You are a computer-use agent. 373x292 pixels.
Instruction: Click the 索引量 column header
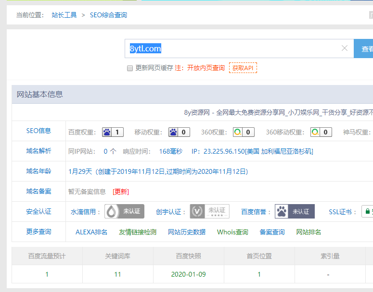[x=330, y=256]
